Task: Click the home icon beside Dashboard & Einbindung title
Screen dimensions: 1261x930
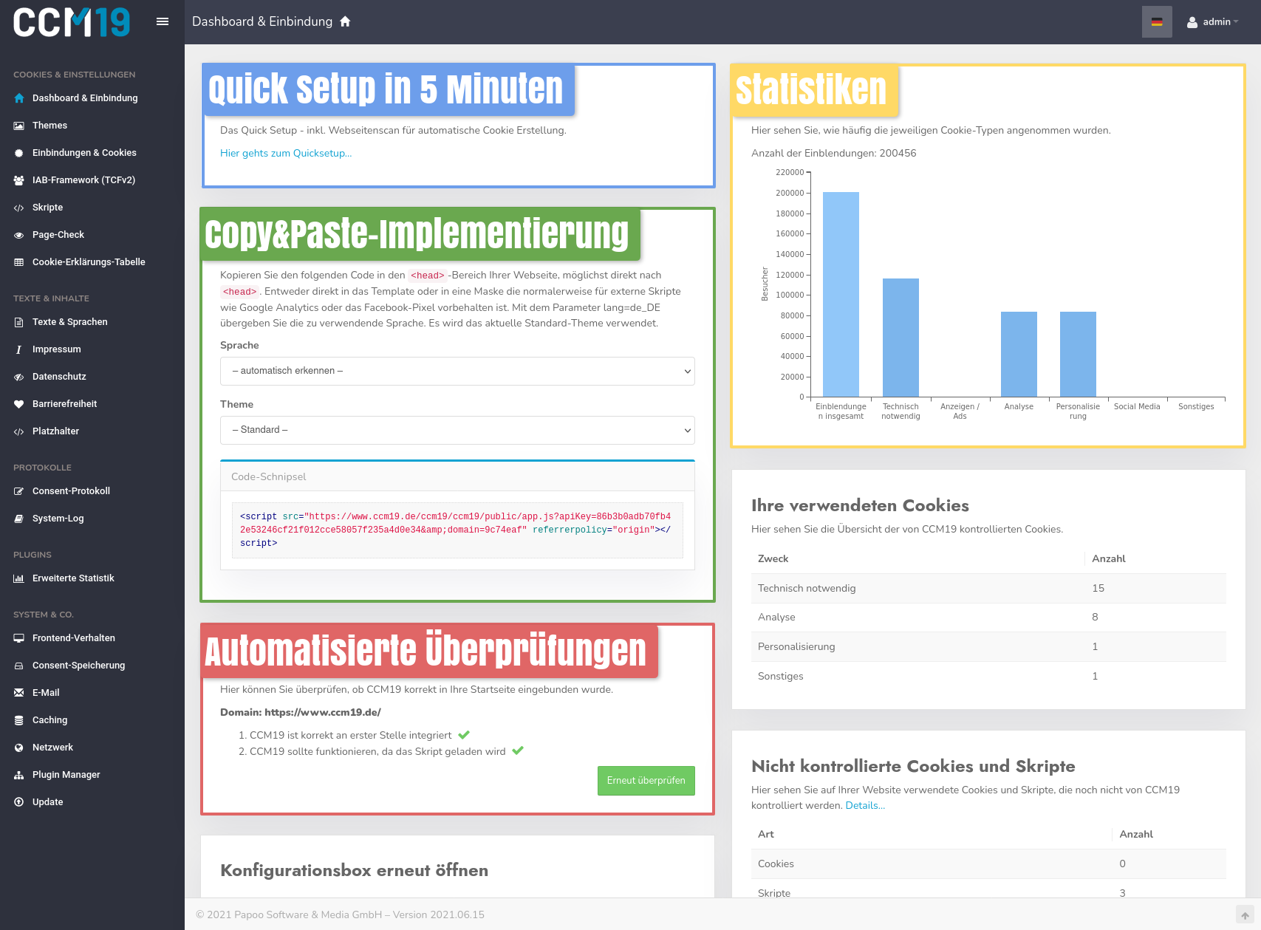Action: [345, 22]
